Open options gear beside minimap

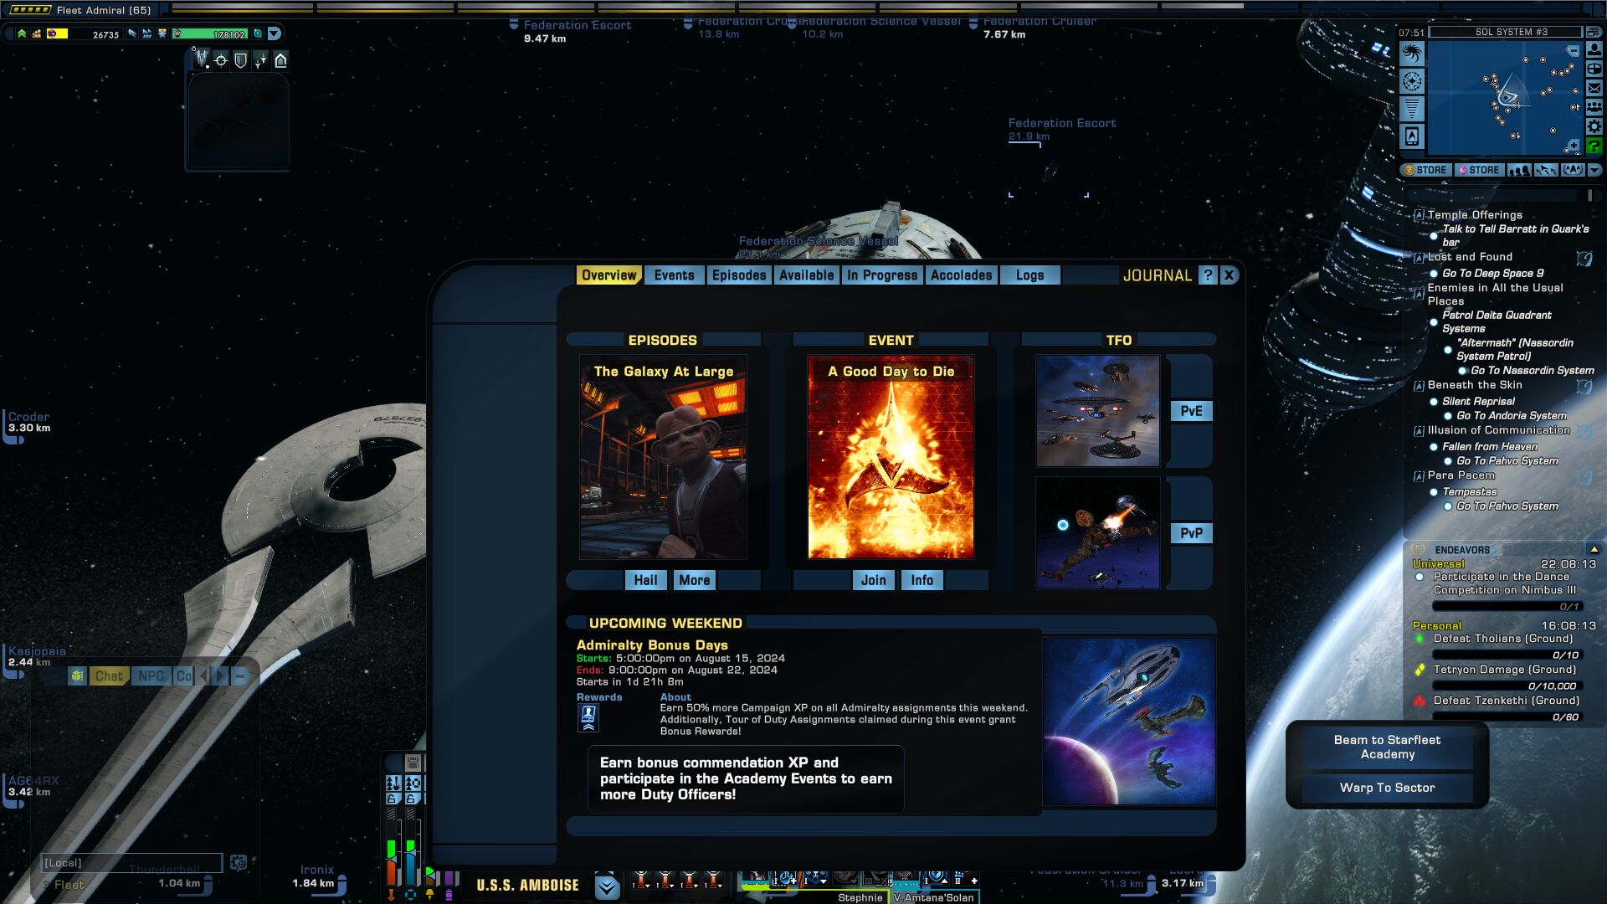1594,126
